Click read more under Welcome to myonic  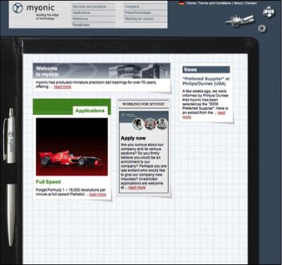pos(63,87)
